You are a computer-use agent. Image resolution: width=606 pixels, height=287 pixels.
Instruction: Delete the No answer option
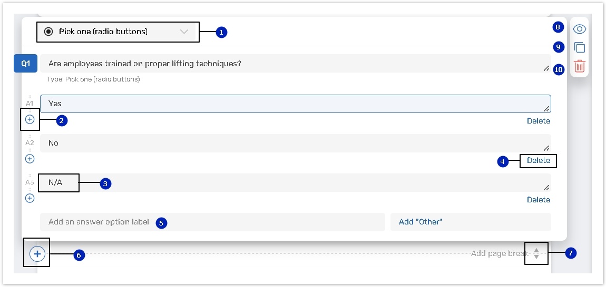538,160
